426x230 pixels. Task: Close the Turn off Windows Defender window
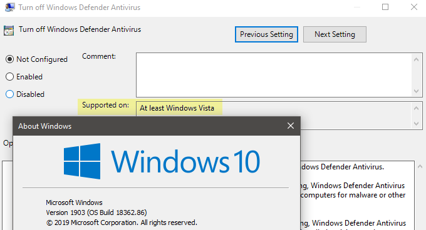point(414,7)
